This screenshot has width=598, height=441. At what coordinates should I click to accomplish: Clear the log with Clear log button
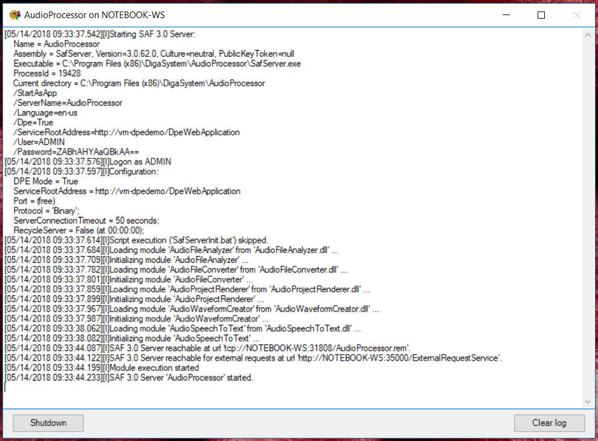(x=549, y=423)
